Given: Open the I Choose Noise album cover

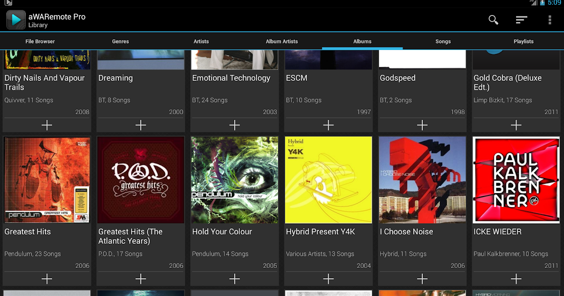Looking at the screenshot, I should point(423,180).
